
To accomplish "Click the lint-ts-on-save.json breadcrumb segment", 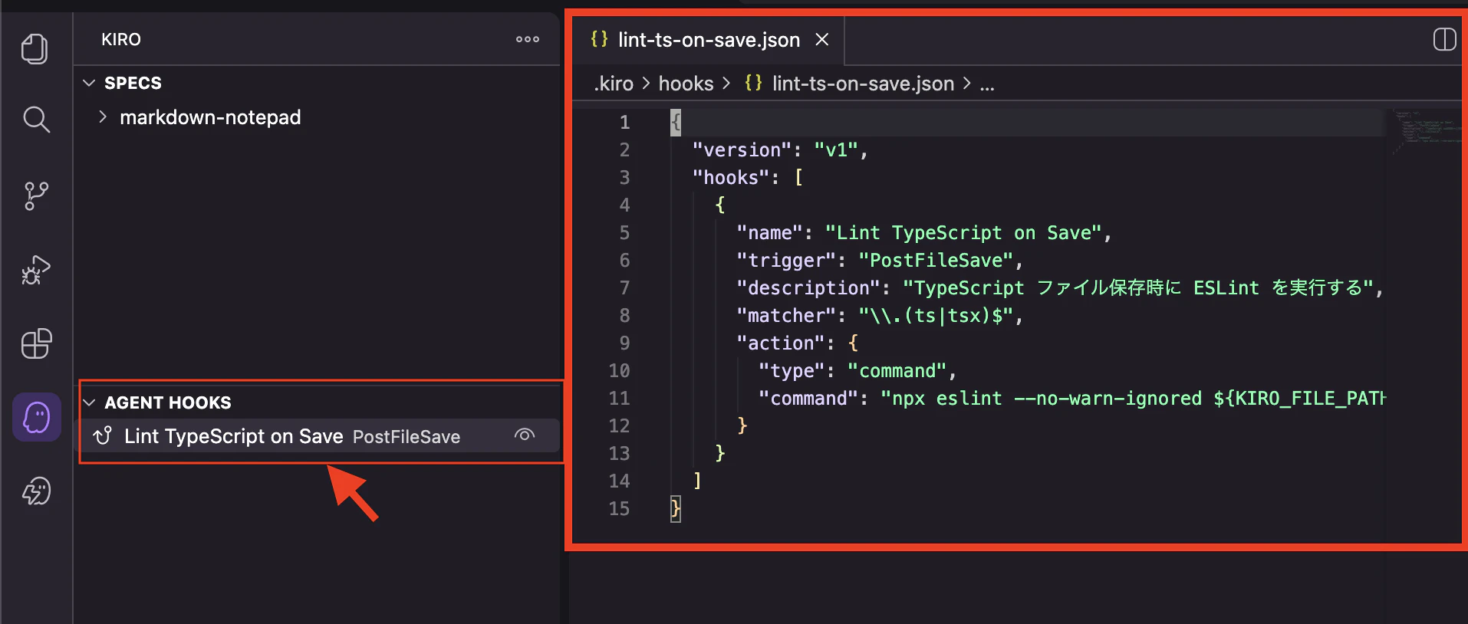I will pos(863,84).
